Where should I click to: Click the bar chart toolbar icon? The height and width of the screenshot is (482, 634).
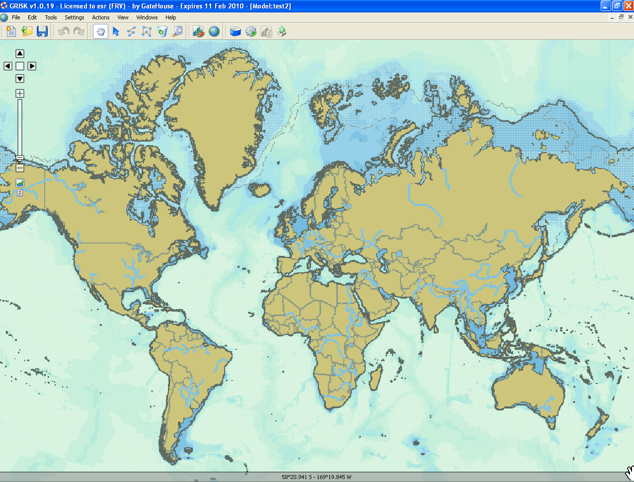[198, 32]
